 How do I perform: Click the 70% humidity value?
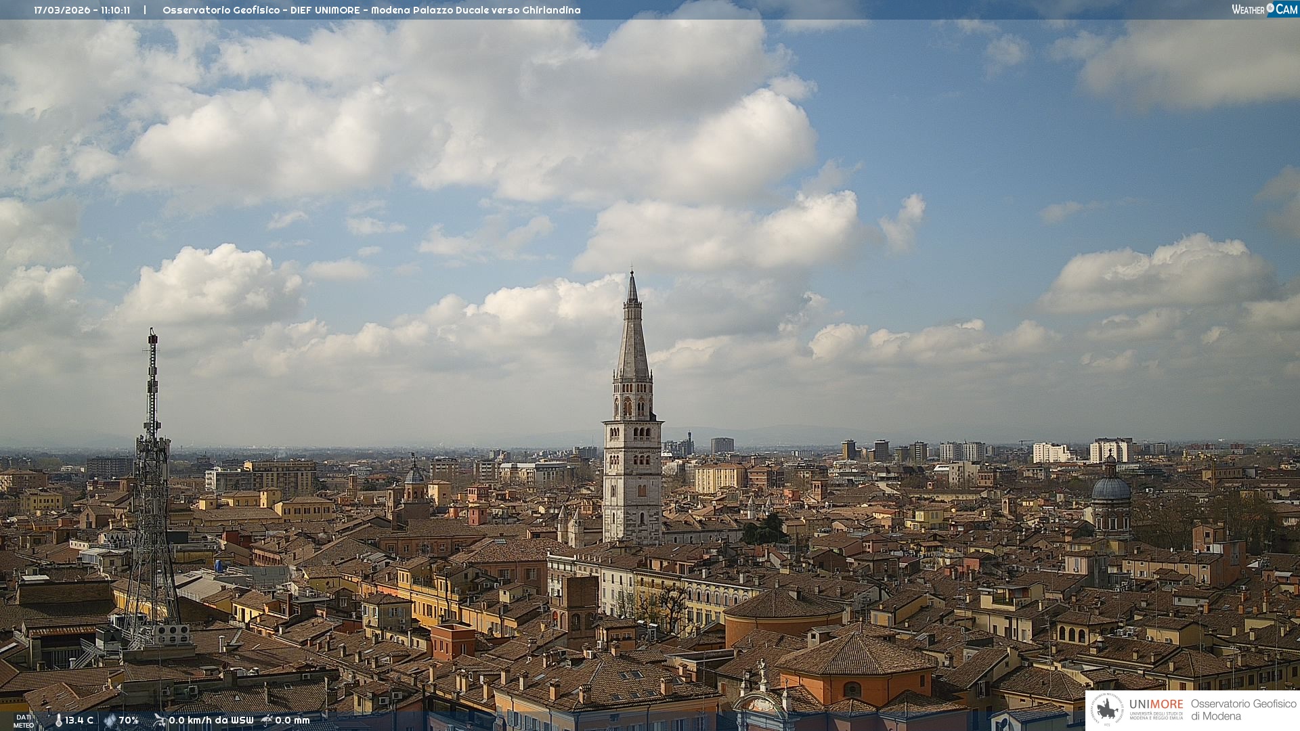click(129, 721)
